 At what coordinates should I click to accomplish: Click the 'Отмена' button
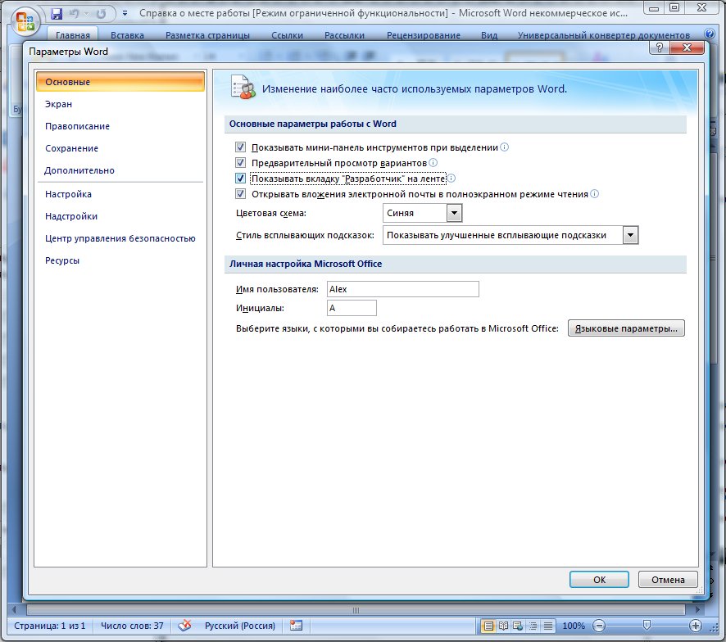[668, 580]
